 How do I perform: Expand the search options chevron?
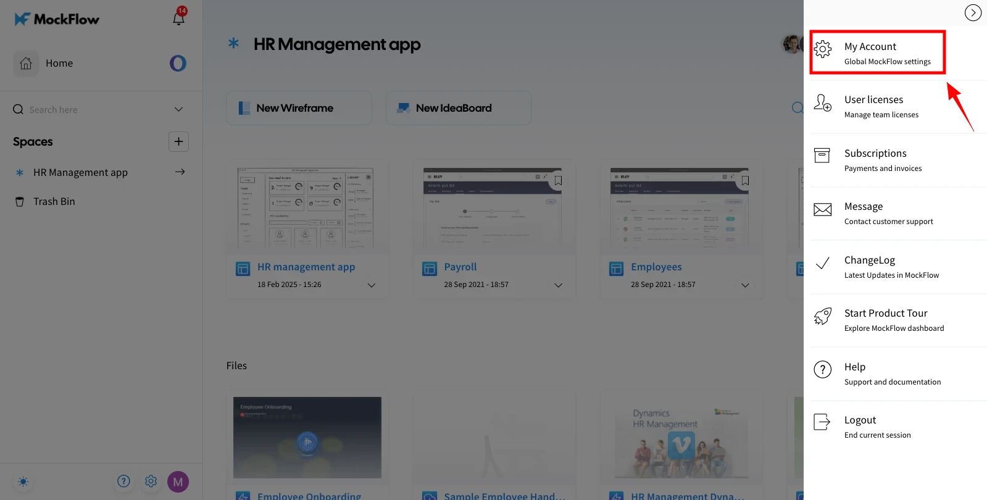pyautogui.click(x=178, y=109)
